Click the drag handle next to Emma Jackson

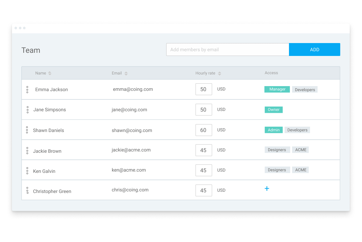click(x=27, y=89)
